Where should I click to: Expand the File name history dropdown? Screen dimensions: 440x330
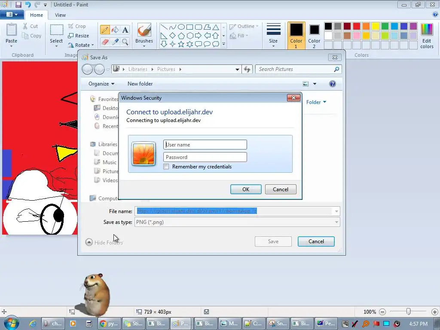point(336,211)
